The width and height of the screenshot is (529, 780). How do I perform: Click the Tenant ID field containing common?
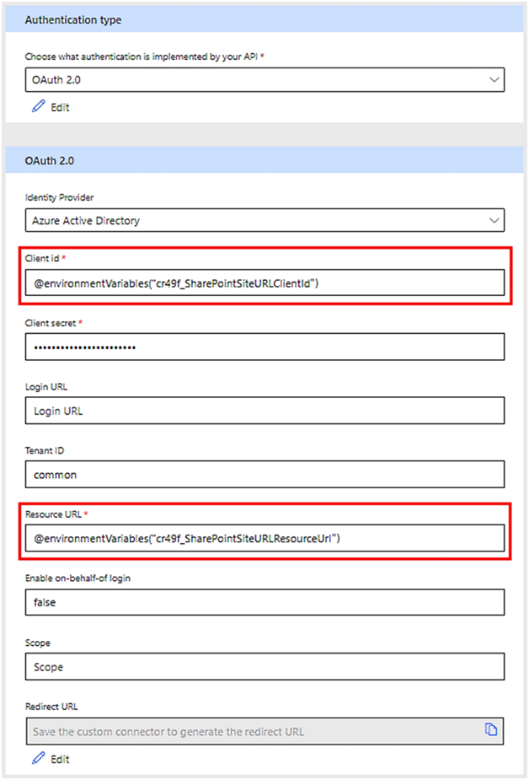pyautogui.click(x=264, y=474)
